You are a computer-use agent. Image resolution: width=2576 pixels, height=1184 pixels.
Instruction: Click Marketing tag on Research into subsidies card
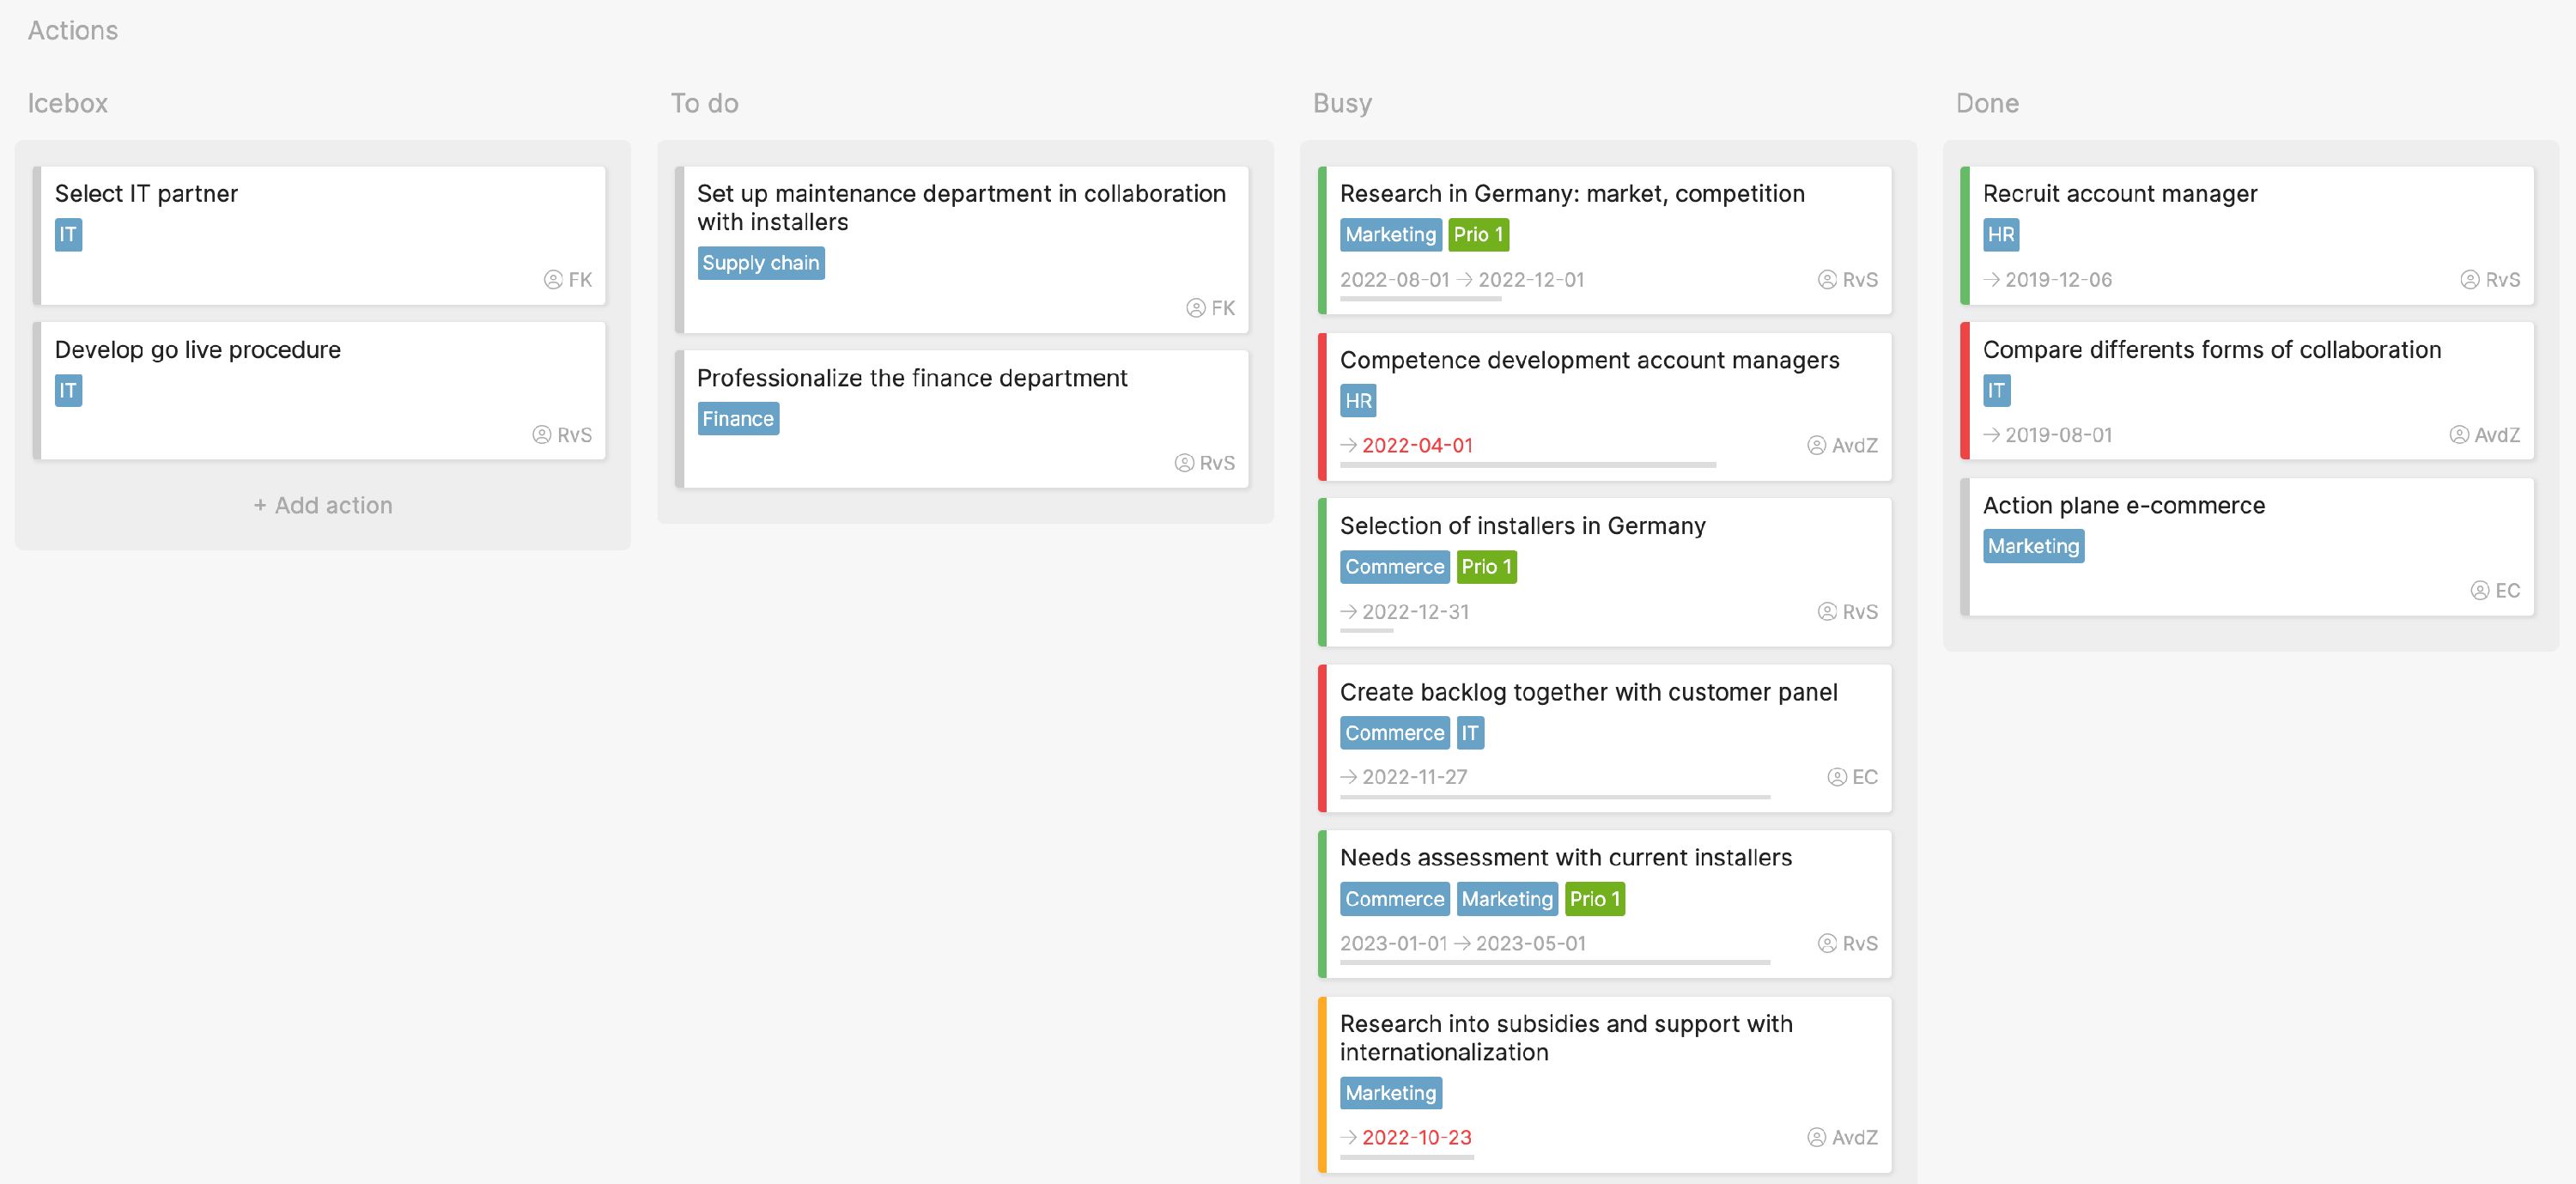1390,1093
